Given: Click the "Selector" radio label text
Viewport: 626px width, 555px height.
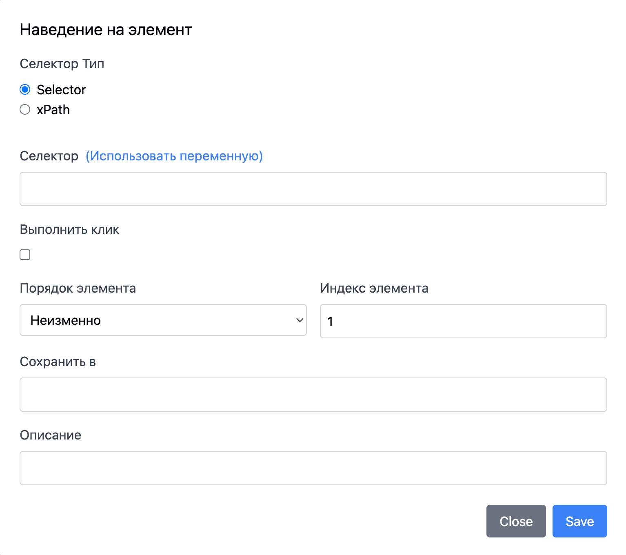Looking at the screenshot, I should pyautogui.click(x=61, y=90).
